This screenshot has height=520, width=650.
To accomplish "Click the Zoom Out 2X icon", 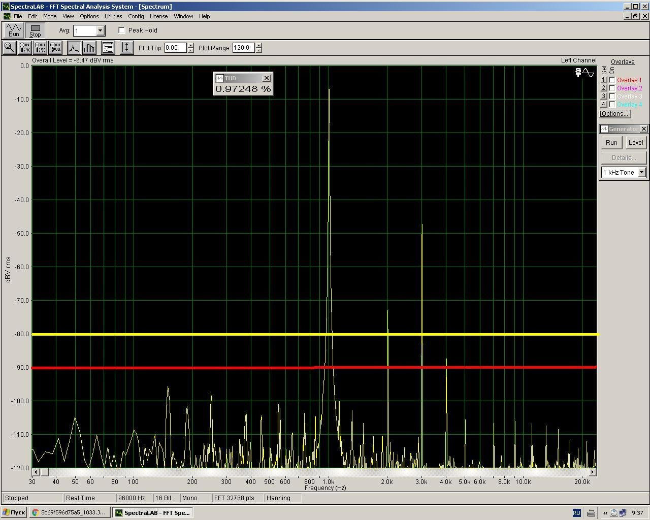I will coord(40,48).
